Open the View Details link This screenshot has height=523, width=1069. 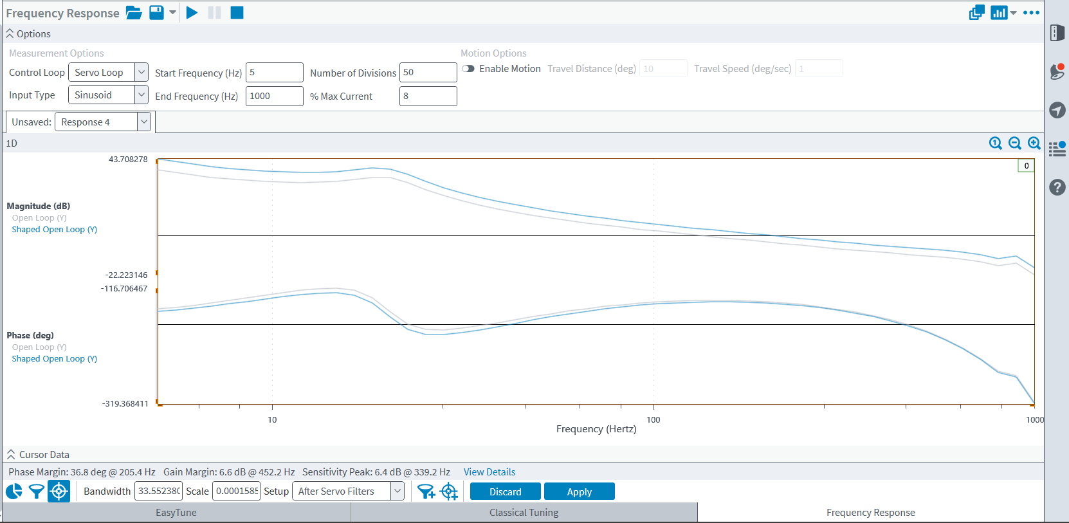tap(489, 472)
